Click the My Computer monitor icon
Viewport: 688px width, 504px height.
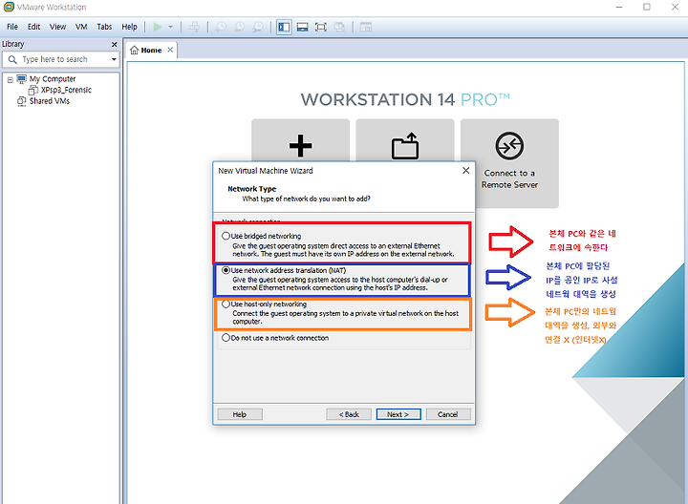[x=21, y=79]
